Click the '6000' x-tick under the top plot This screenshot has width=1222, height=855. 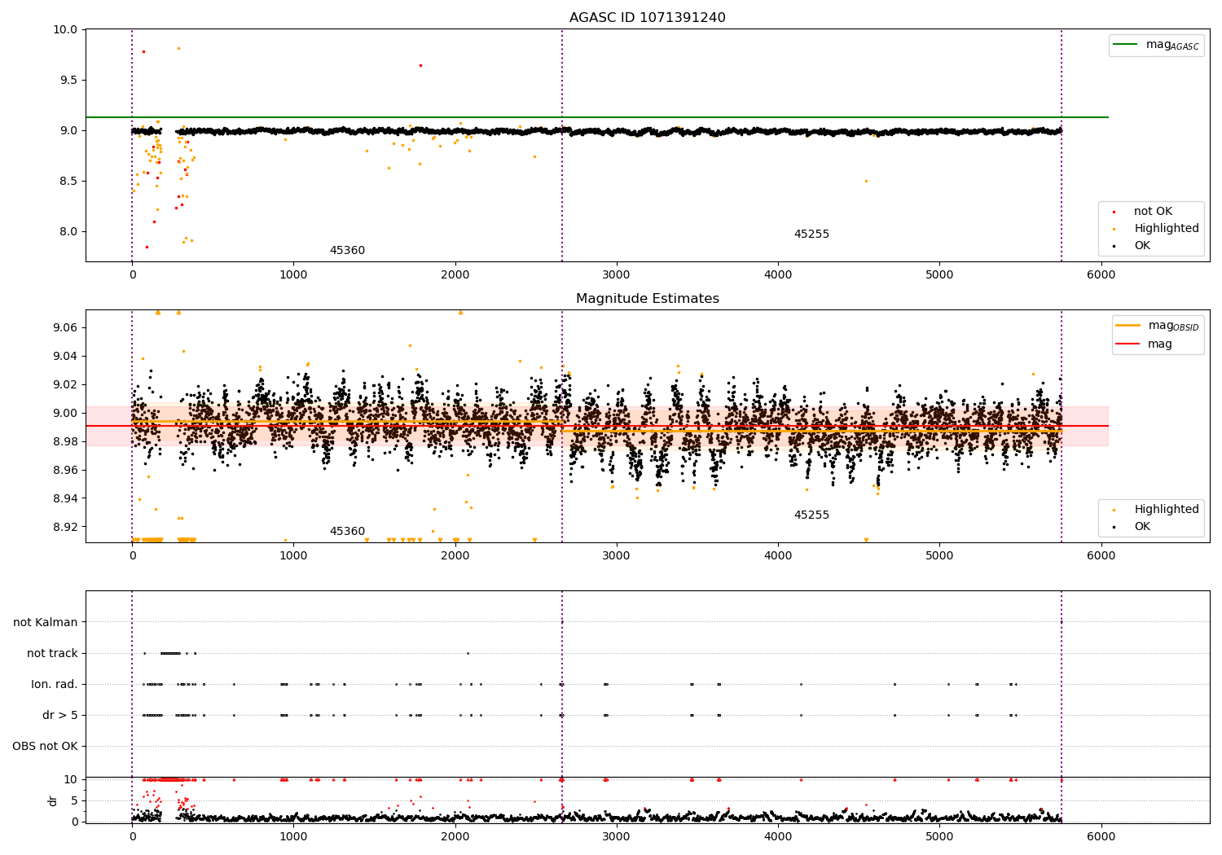[1101, 274]
